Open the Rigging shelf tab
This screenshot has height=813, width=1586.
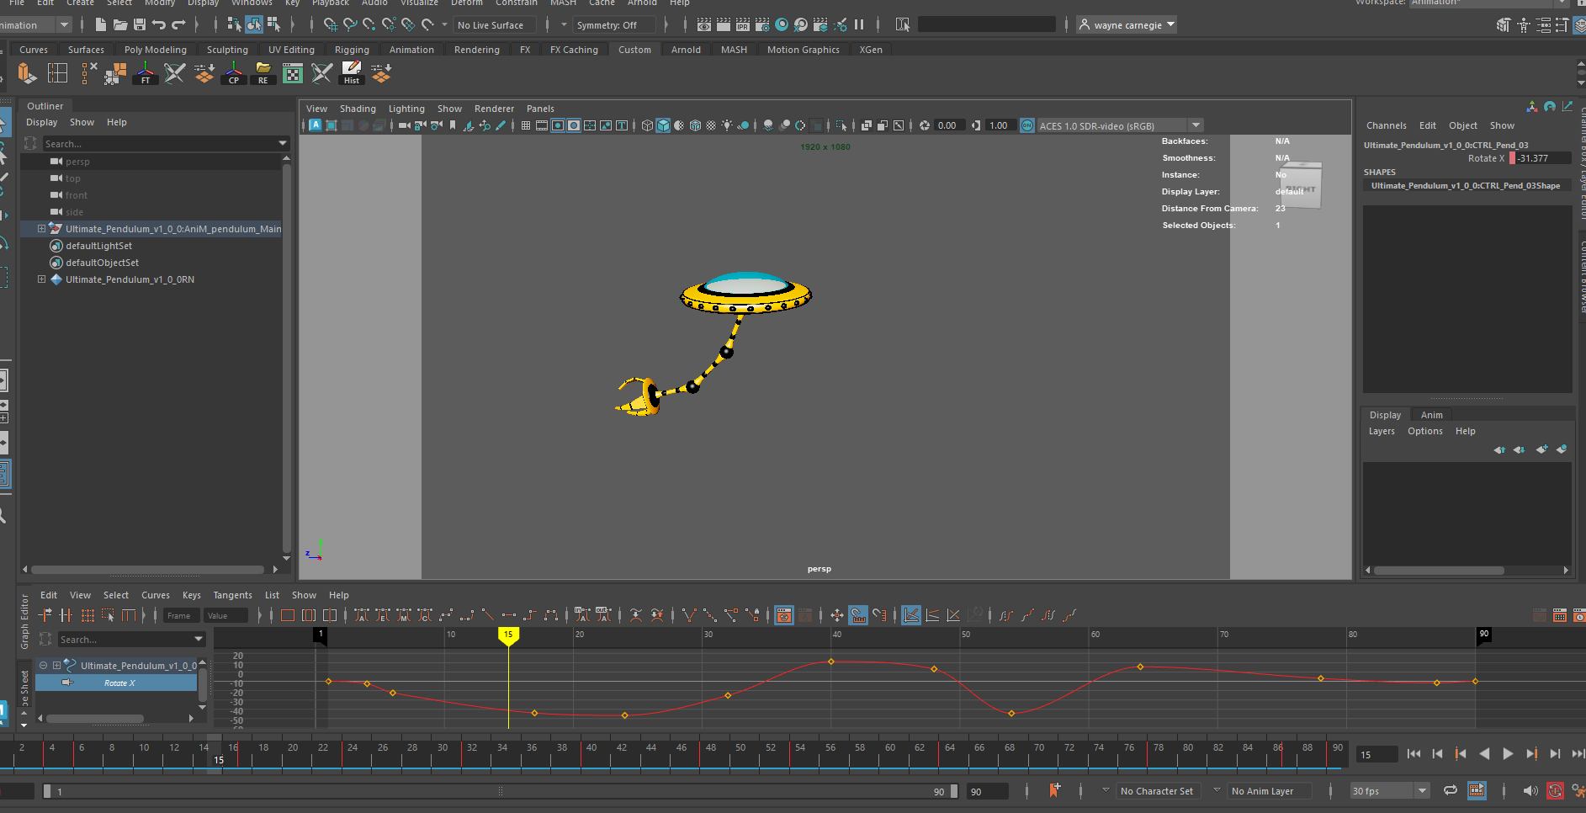pos(352,50)
